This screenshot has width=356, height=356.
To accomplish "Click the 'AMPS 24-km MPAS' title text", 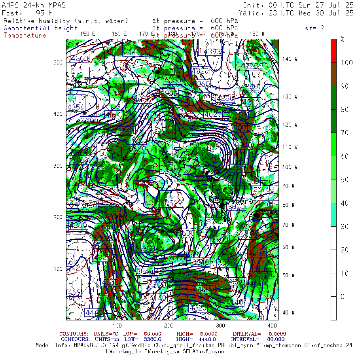I will pyautogui.click(x=34, y=5).
